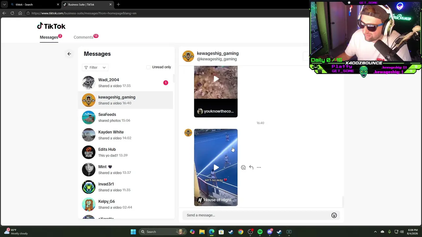
Task: Switch to the Comments tab
Action: click(83, 37)
